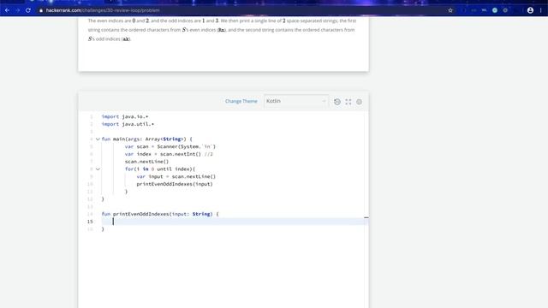
Task: Reload the HackerRank page
Action: tap(28, 10)
